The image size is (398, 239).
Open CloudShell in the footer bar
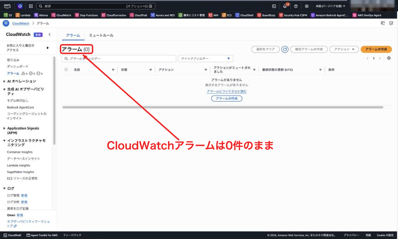pyautogui.click(x=12, y=235)
